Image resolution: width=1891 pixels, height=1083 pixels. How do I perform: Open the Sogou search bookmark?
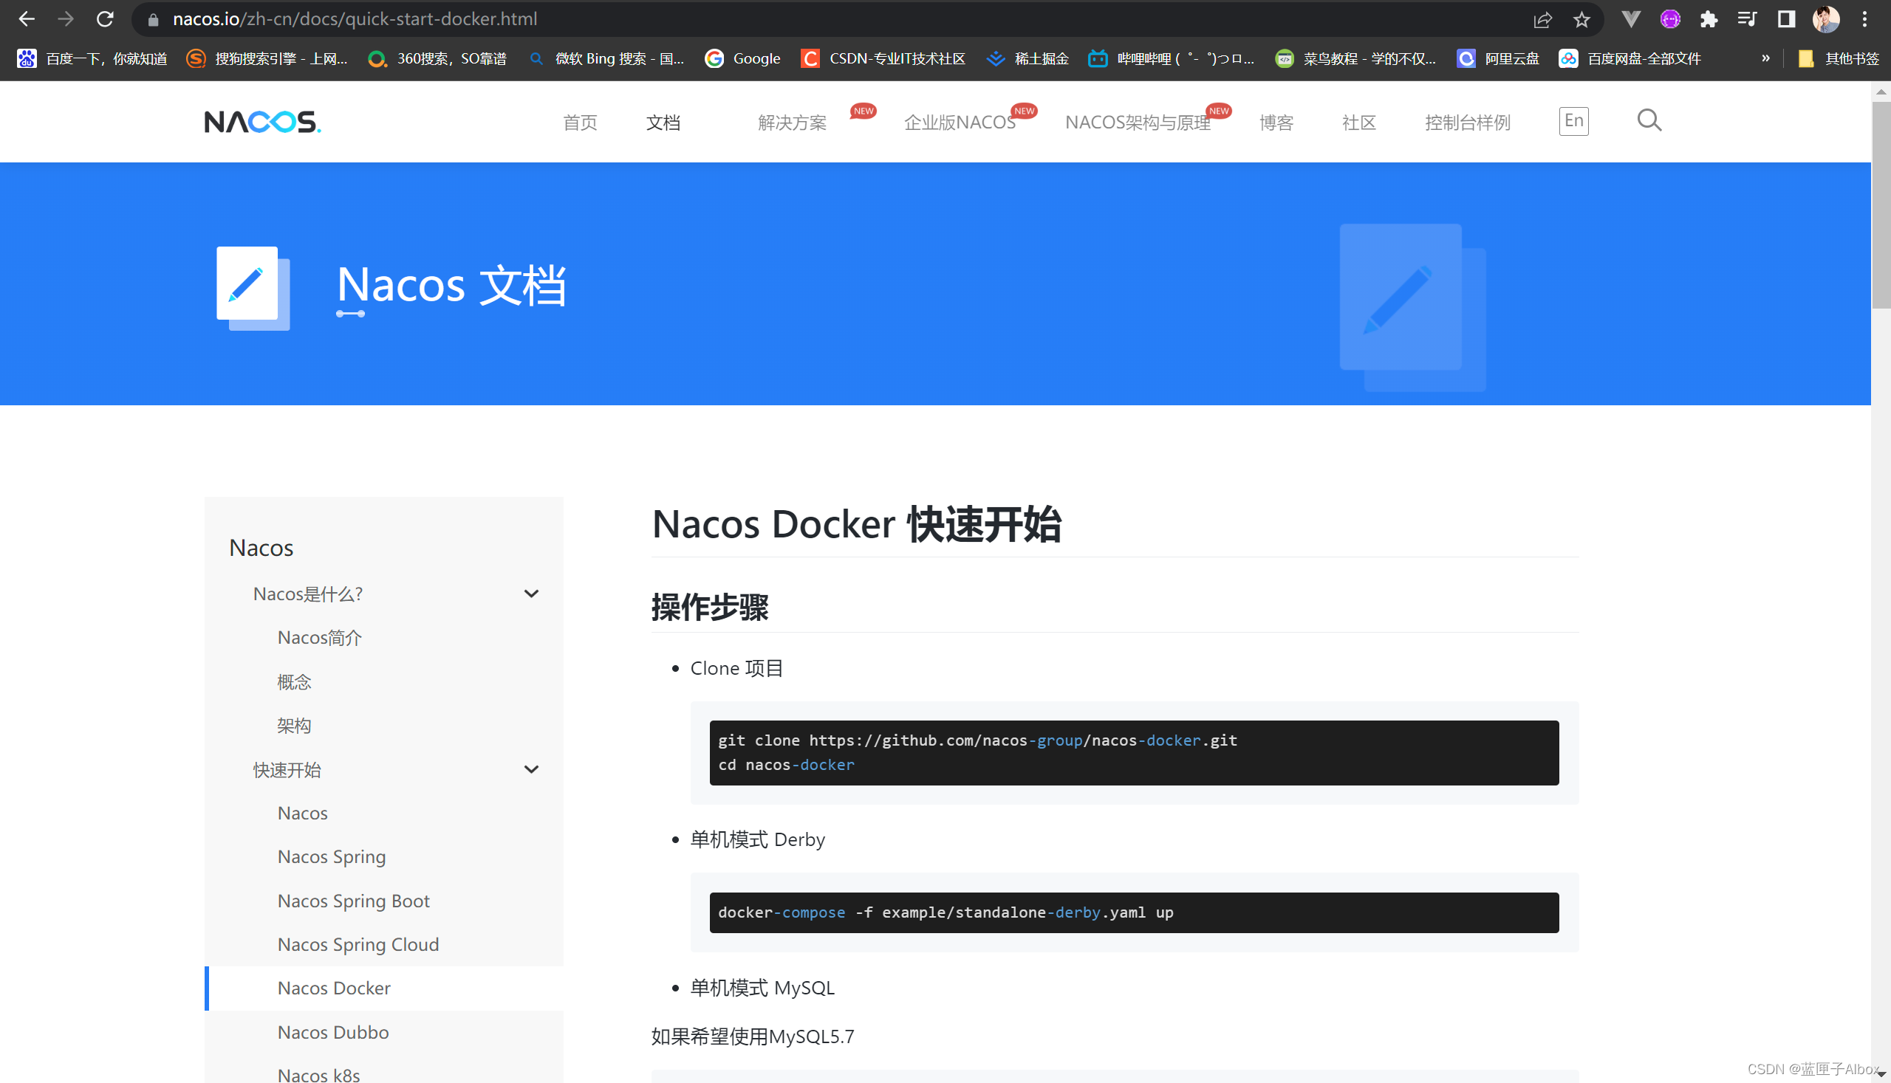[x=267, y=59]
